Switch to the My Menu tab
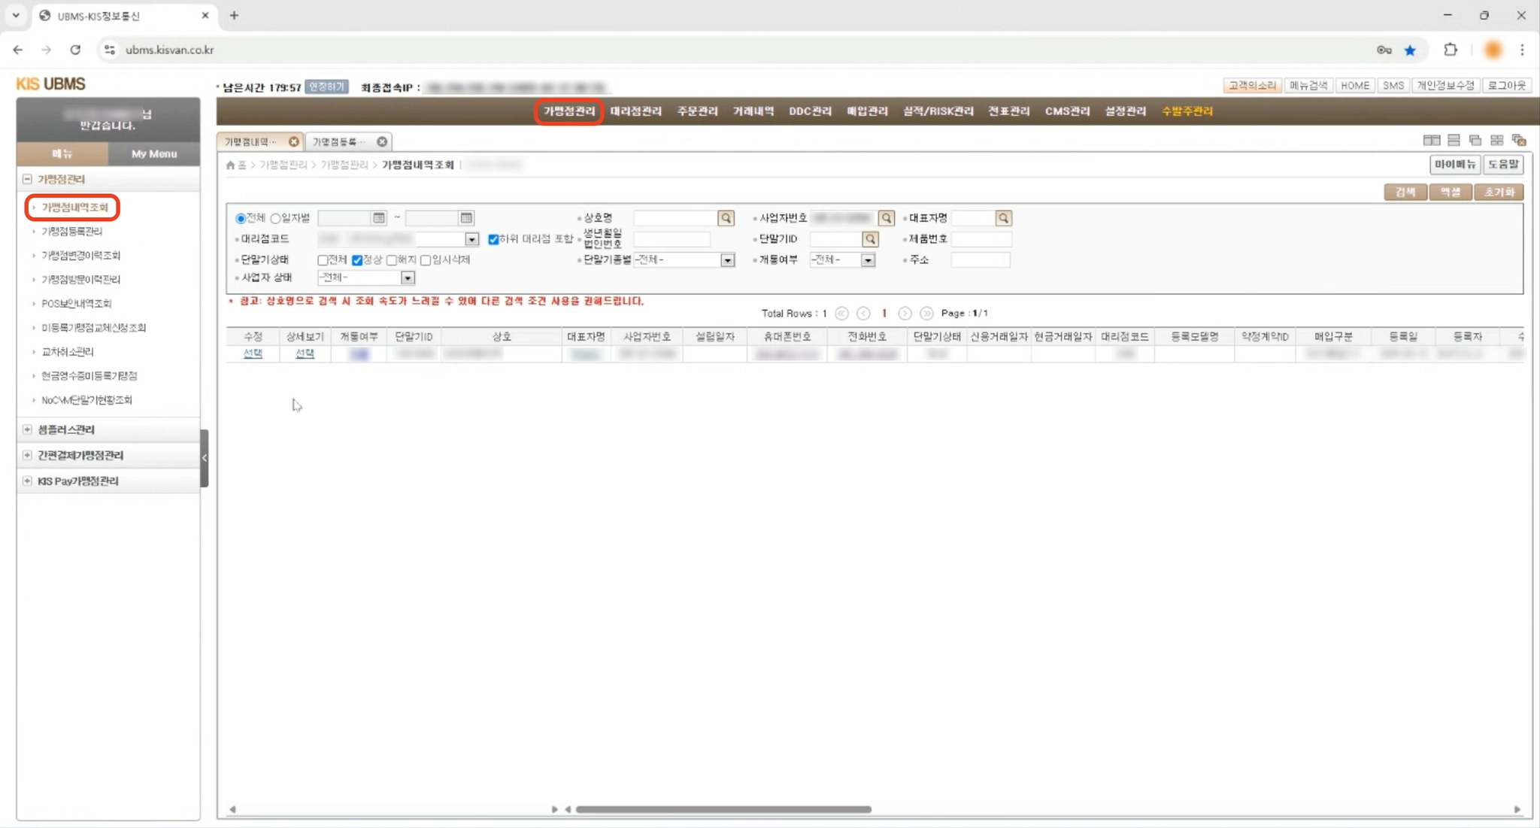The width and height of the screenshot is (1540, 828). (153, 153)
